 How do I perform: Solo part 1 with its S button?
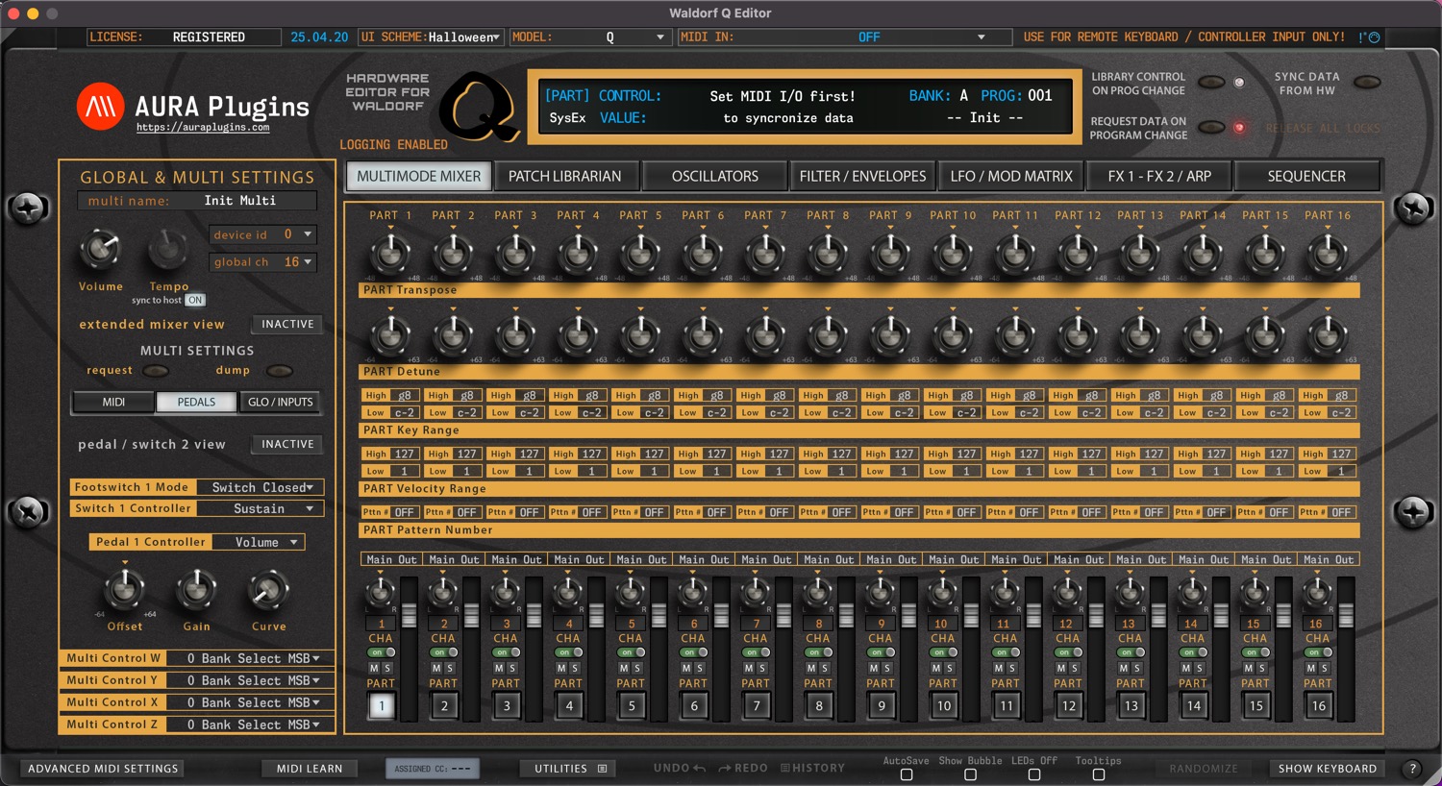(x=387, y=668)
